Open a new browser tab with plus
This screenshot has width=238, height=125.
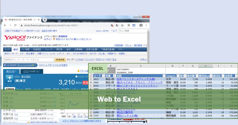(x=45, y=20)
